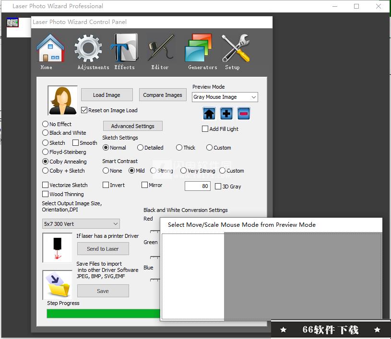Open the Effects icon
Image resolution: width=391 pixels, height=339 pixels.
124,48
